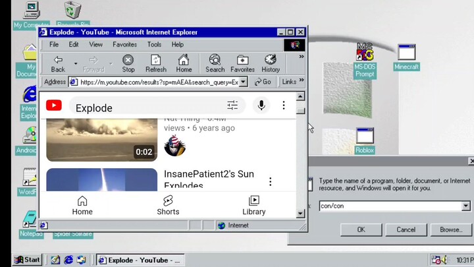Click the Explode - YouTube taskbar button
The height and width of the screenshot is (267, 474).
140,260
